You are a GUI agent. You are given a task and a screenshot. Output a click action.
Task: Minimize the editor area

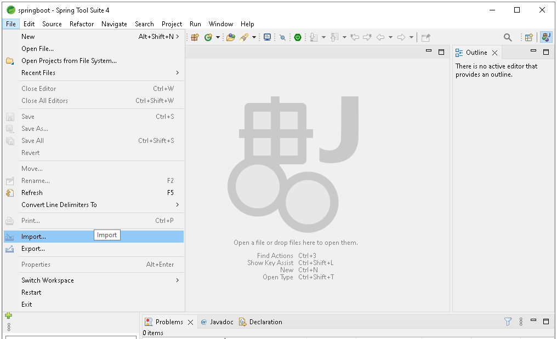[x=429, y=51]
